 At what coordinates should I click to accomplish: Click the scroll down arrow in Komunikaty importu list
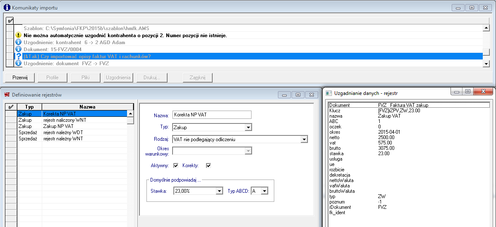click(x=487, y=64)
